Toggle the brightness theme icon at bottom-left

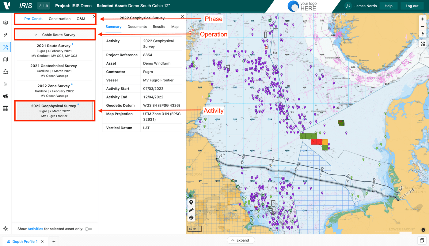pyautogui.click(x=6, y=229)
